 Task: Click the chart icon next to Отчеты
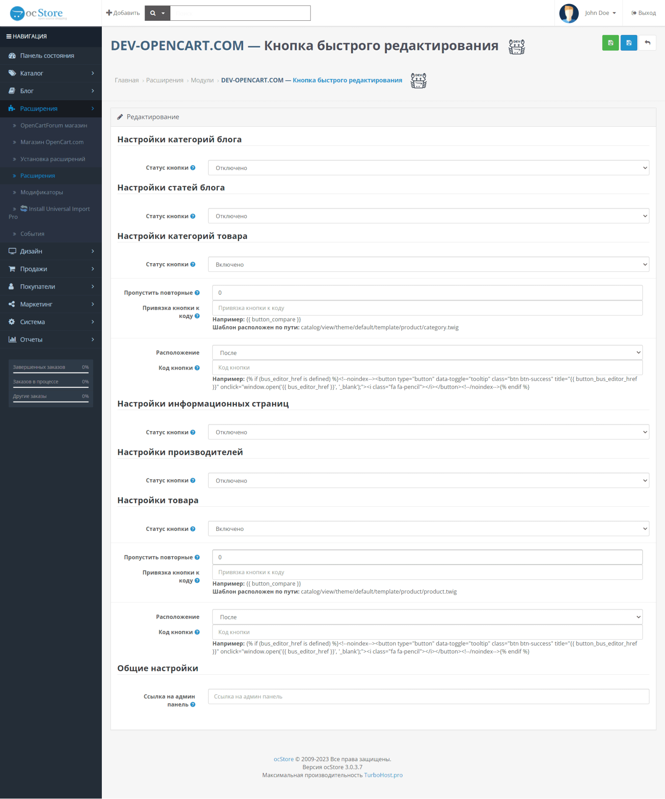coord(12,340)
